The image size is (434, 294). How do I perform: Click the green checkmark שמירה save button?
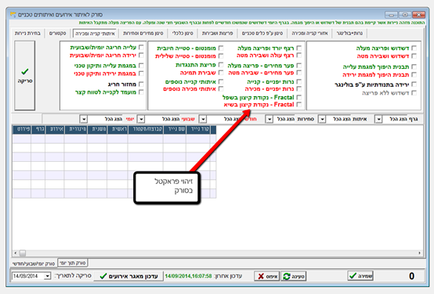[360, 275]
